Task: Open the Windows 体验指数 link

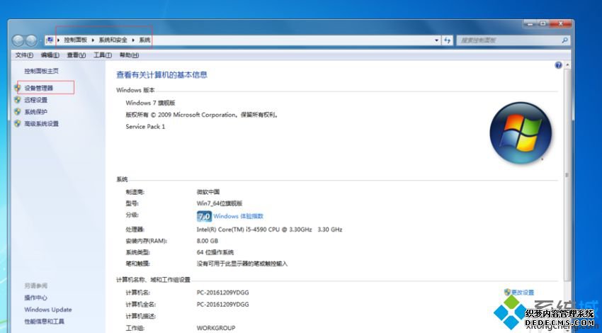Action: click(x=239, y=216)
